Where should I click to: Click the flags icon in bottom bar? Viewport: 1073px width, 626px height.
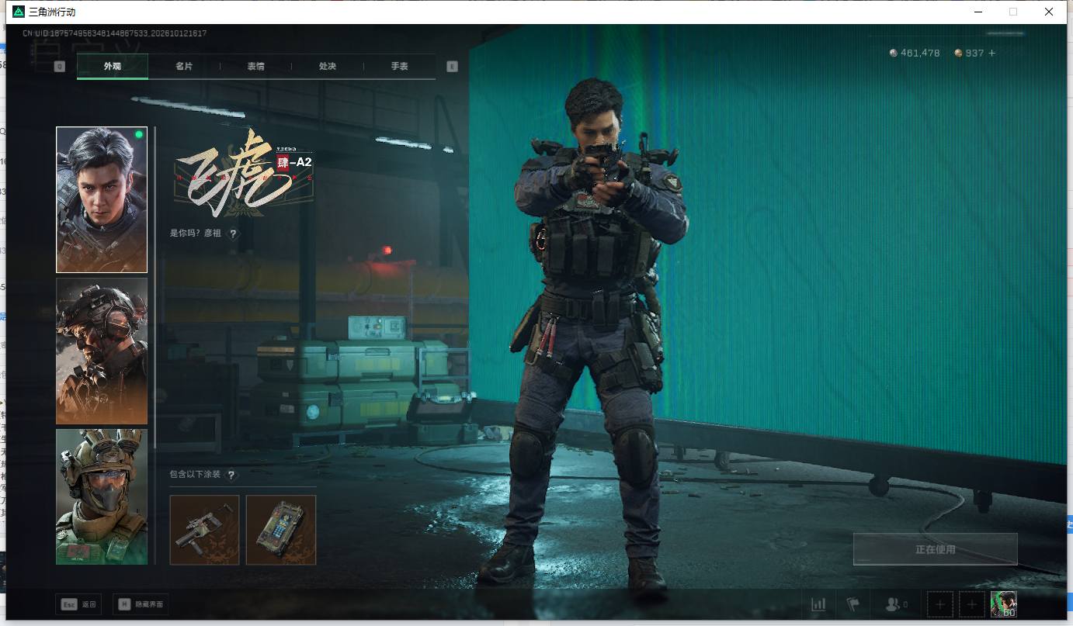(x=852, y=604)
